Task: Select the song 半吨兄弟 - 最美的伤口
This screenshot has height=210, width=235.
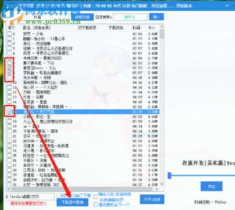Action: (42, 58)
